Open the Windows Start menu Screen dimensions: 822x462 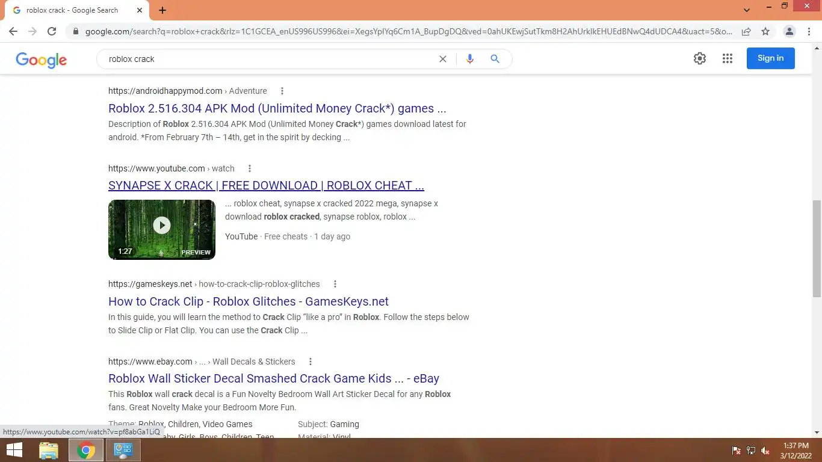pyautogui.click(x=14, y=450)
